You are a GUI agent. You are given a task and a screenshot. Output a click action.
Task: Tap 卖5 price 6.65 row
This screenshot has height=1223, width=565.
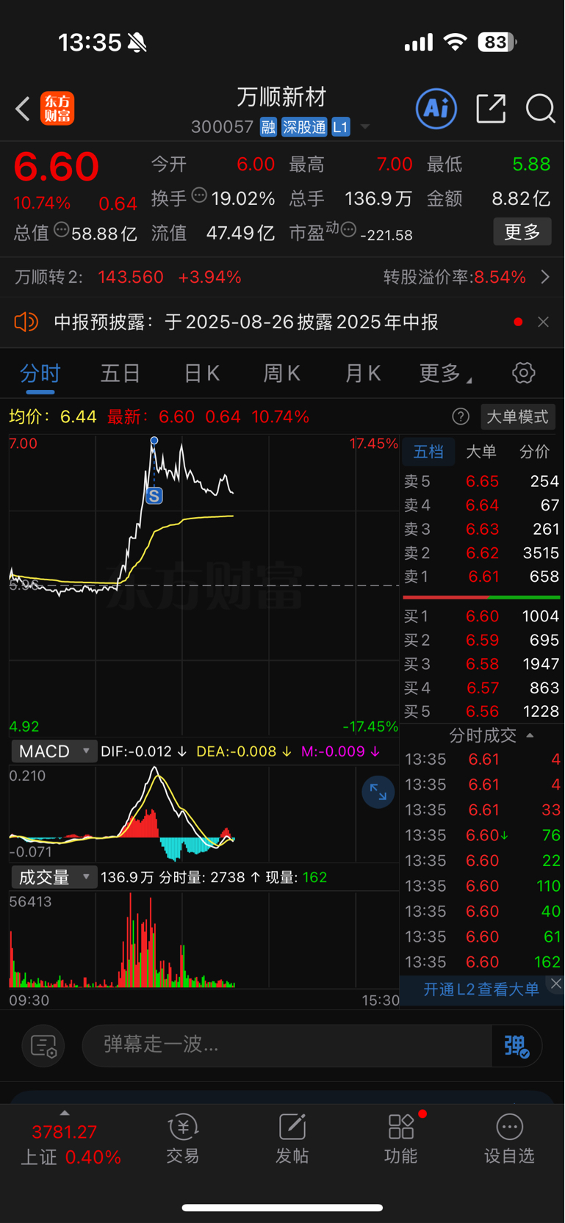481,481
